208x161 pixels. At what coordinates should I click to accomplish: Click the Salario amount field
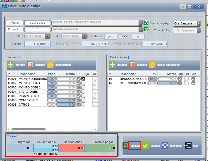point(38,44)
